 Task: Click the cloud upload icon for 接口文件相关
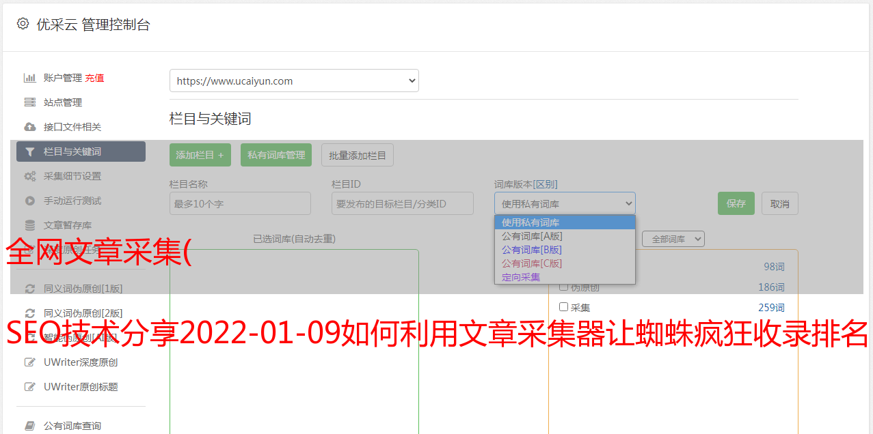pyautogui.click(x=30, y=127)
